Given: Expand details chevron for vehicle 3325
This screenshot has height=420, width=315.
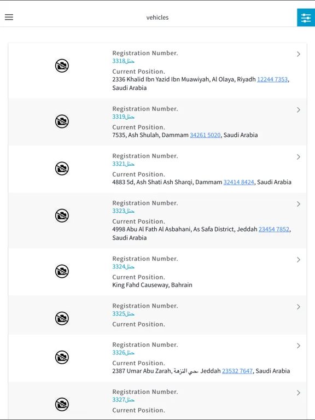Looking at the screenshot, I should (299, 307).
